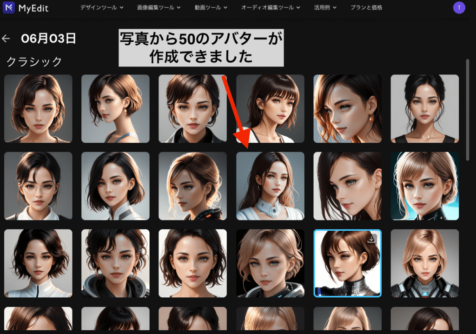Download the selected avatar via download icon
The width and height of the screenshot is (476, 334).
click(x=371, y=240)
